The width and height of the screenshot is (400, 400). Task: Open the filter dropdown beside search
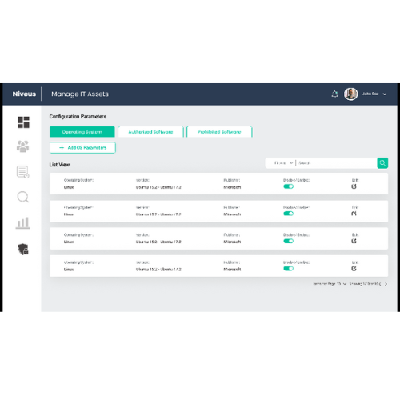pos(284,163)
